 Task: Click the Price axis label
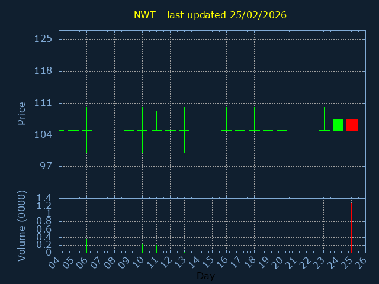[22, 114]
